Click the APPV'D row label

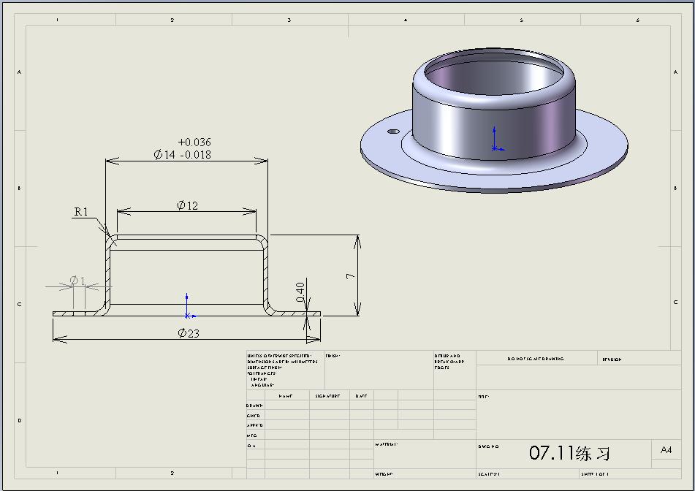255,425
